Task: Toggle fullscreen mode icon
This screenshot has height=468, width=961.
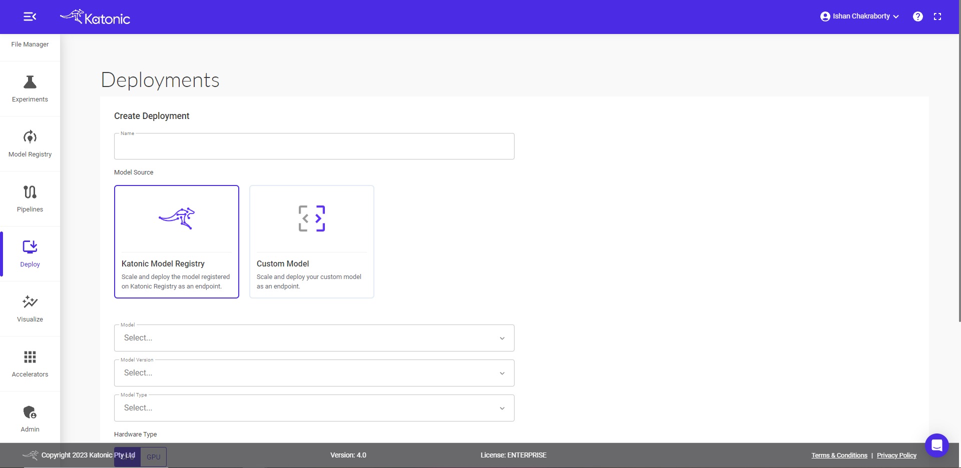Action: tap(937, 16)
